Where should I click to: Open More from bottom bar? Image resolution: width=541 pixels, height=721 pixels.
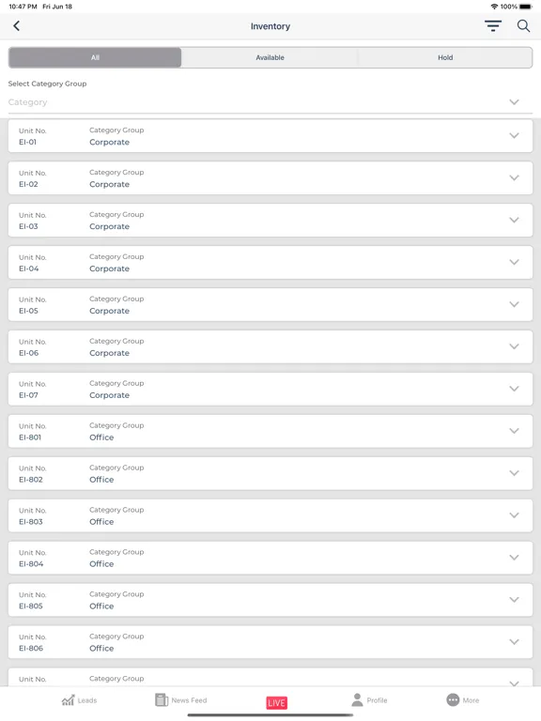click(x=463, y=699)
